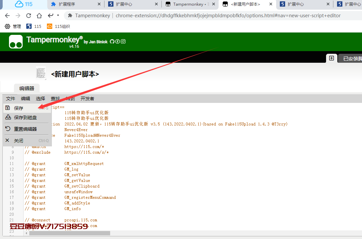Expand the undo history dropdown arrow
Image resolution: width=362 pixels, height=239 pixels.
click(x=58, y=16)
